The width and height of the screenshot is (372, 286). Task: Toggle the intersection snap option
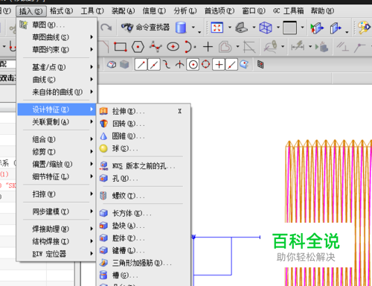[x=179, y=65]
